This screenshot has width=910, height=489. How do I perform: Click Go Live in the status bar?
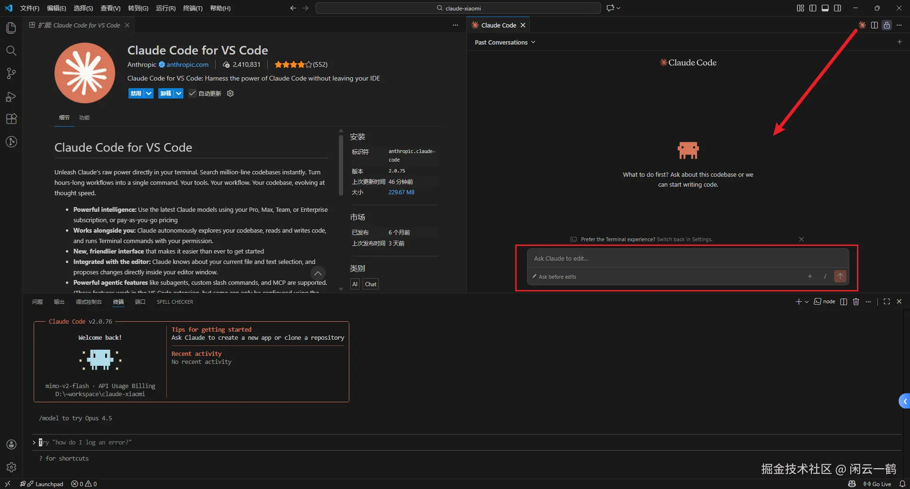(x=877, y=484)
